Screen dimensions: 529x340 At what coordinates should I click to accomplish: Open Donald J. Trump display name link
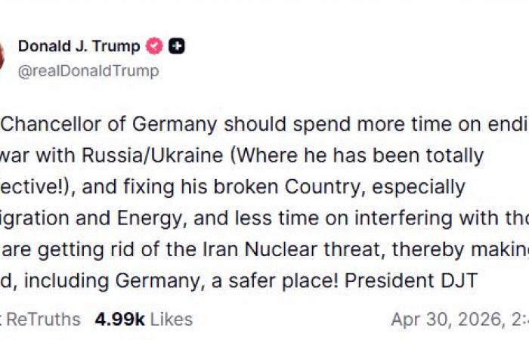coord(79,46)
